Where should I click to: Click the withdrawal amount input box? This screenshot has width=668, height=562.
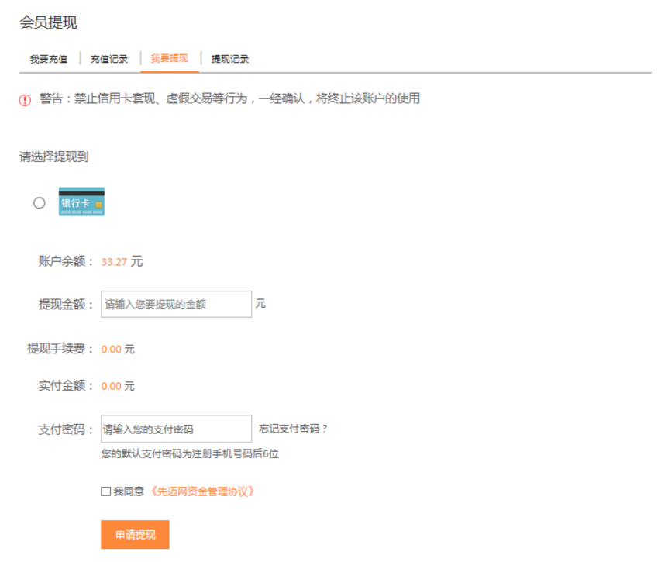176,304
